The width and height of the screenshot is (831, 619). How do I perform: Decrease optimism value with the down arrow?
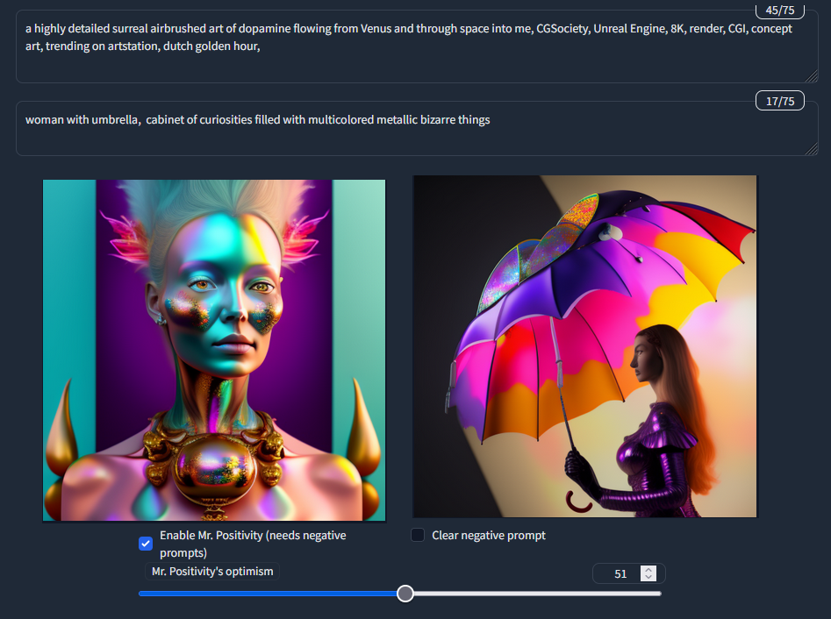(648, 577)
